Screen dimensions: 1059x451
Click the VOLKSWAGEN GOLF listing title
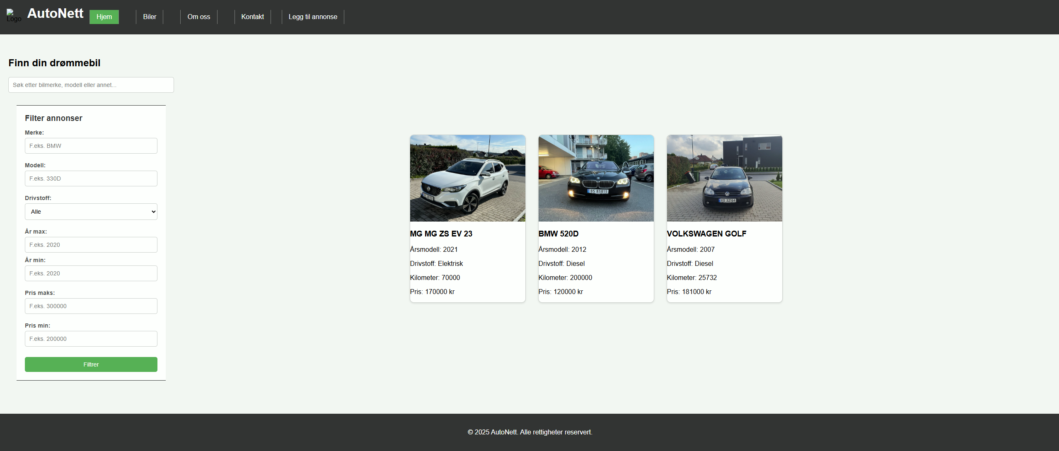pos(706,234)
